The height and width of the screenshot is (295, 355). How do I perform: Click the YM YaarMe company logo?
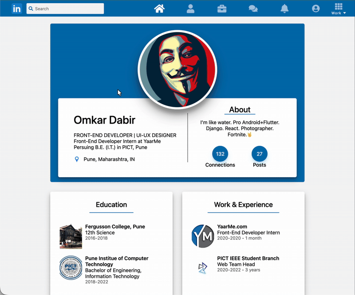(x=202, y=236)
